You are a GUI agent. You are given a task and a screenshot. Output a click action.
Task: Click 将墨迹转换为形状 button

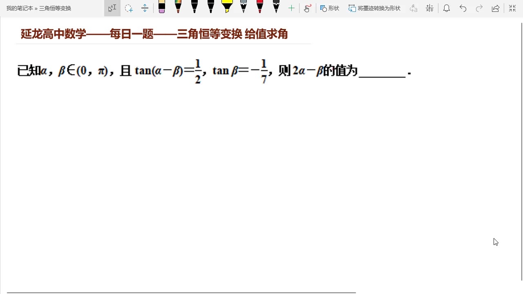pyautogui.click(x=374, y=8)
